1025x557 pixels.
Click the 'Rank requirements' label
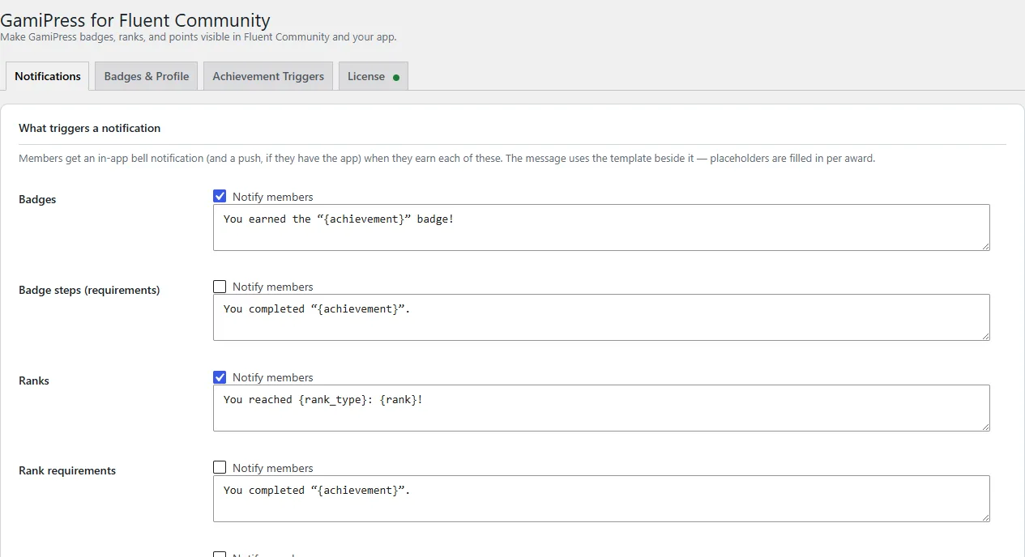(67, 470)
